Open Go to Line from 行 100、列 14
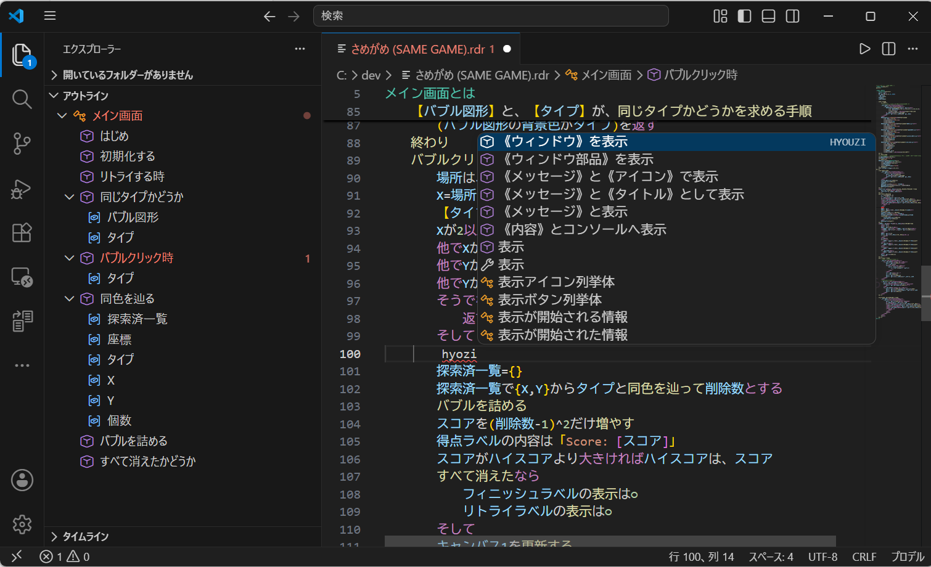This screenshot has height=567, width=931. [x=702, y=557]
